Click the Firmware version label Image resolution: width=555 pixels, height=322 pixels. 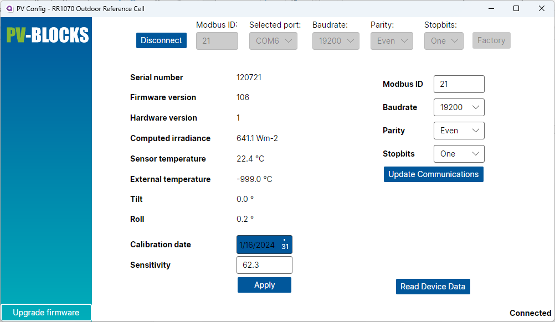[163, 97]
